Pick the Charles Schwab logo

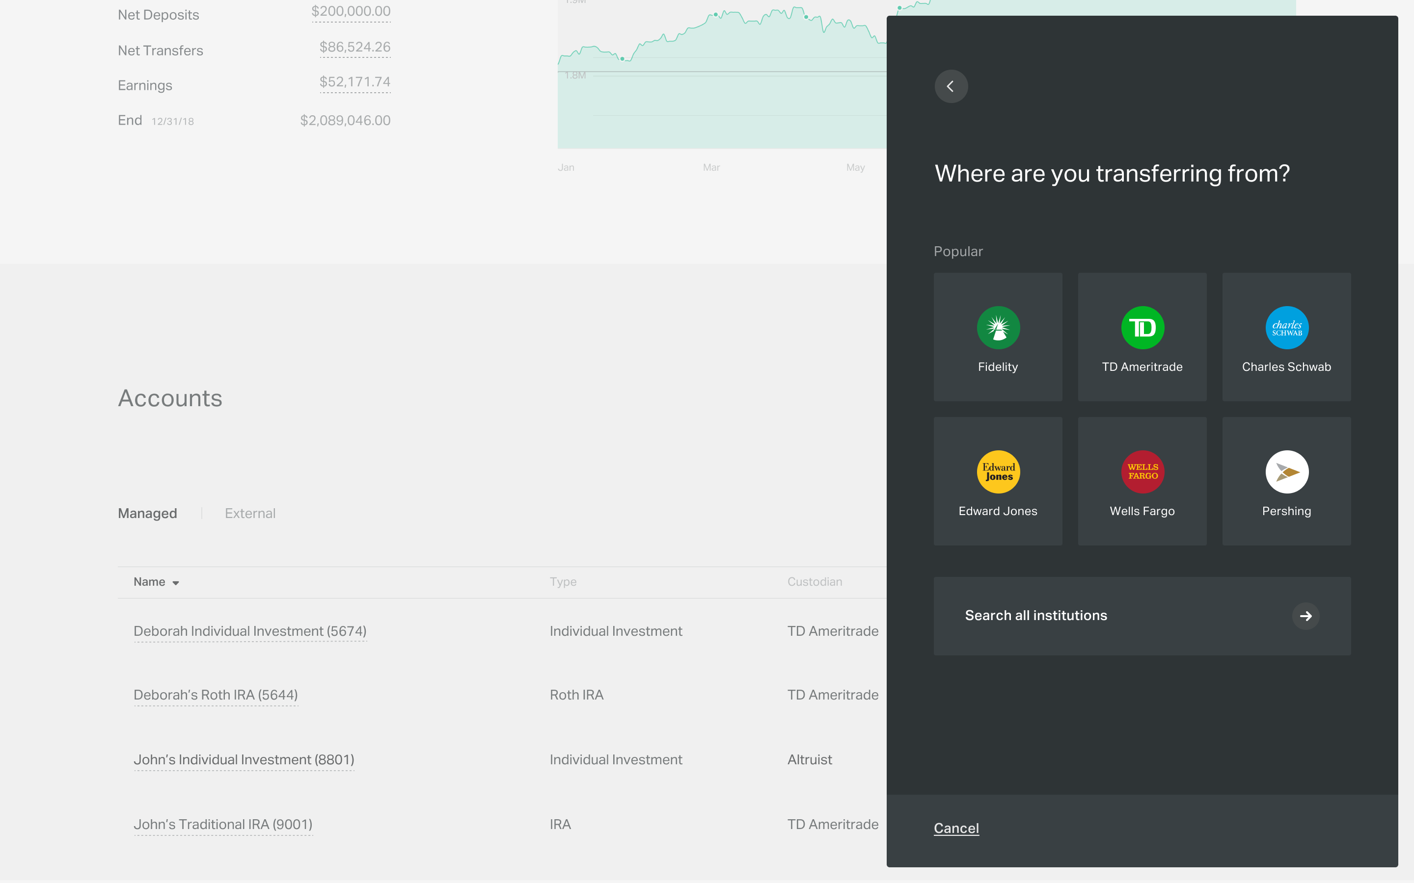pyautogui.click(x=1287, y=328)
